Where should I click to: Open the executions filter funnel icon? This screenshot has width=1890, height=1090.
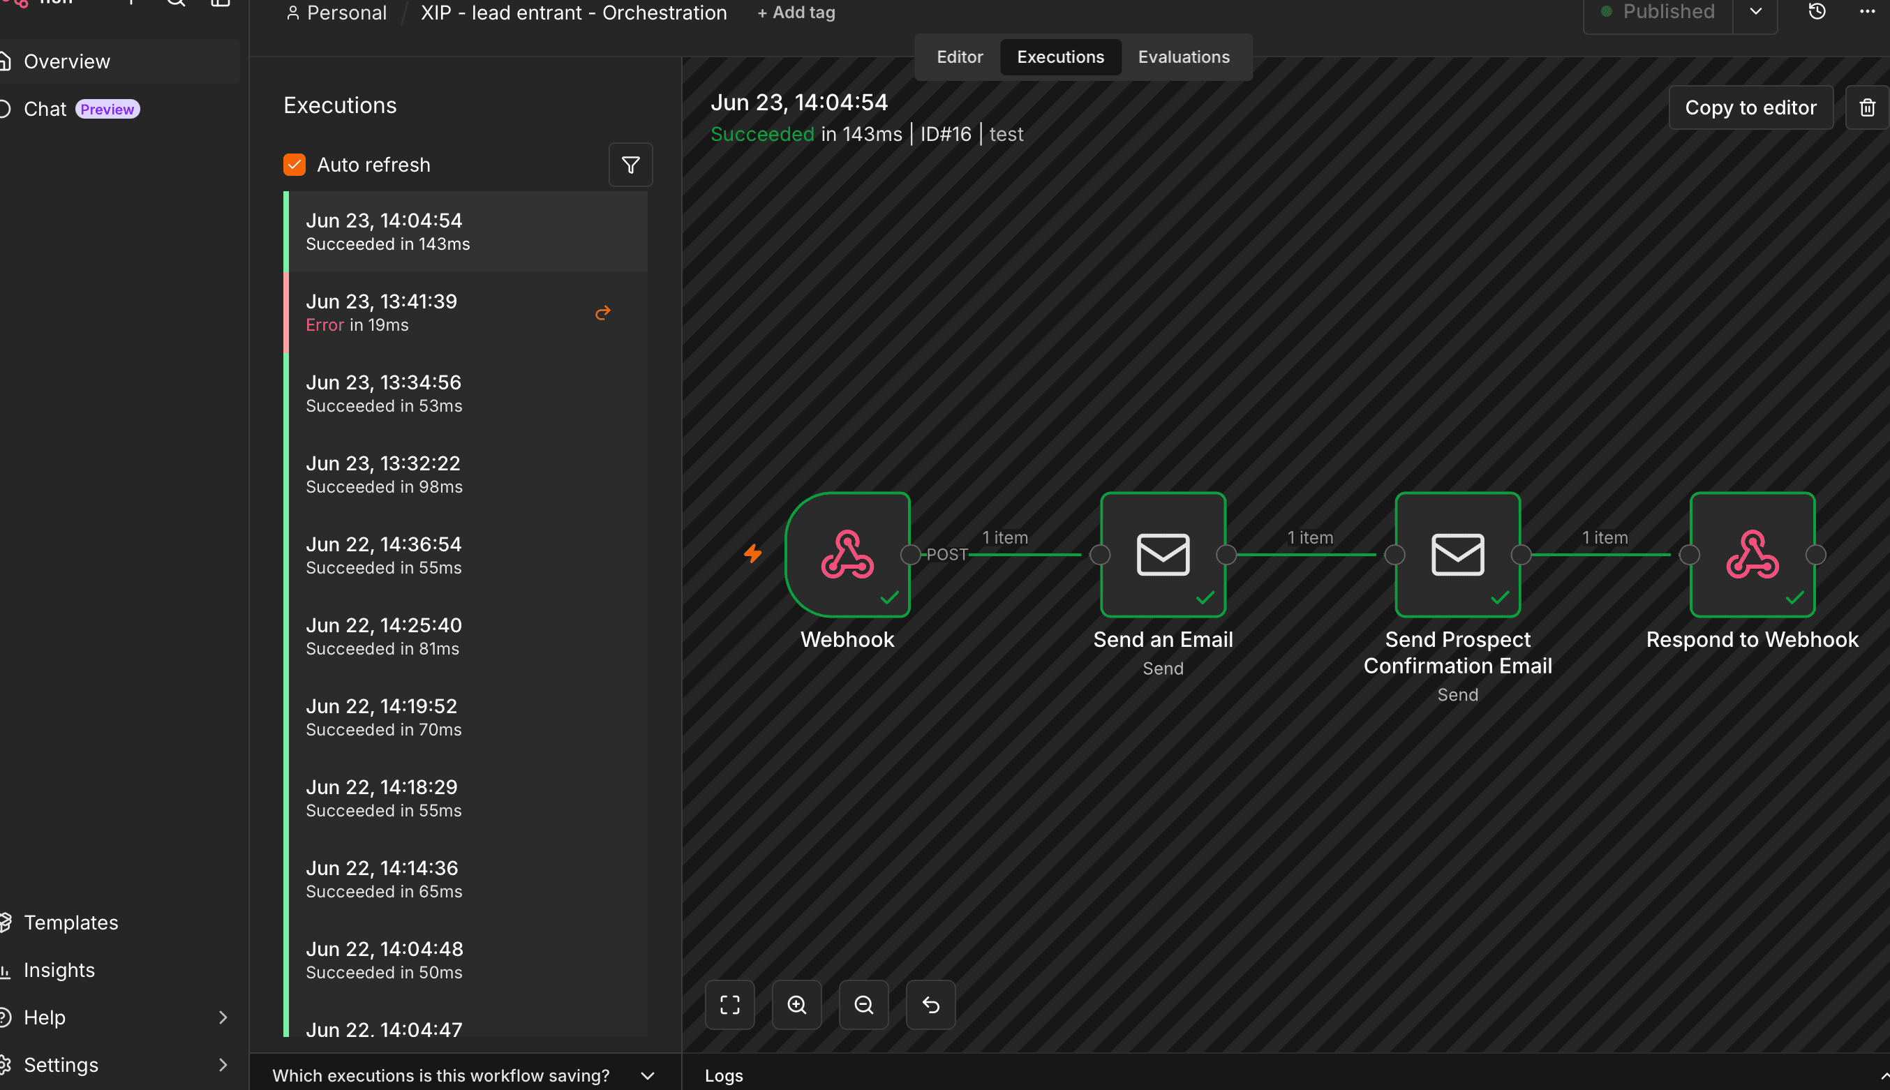point(630,165)
